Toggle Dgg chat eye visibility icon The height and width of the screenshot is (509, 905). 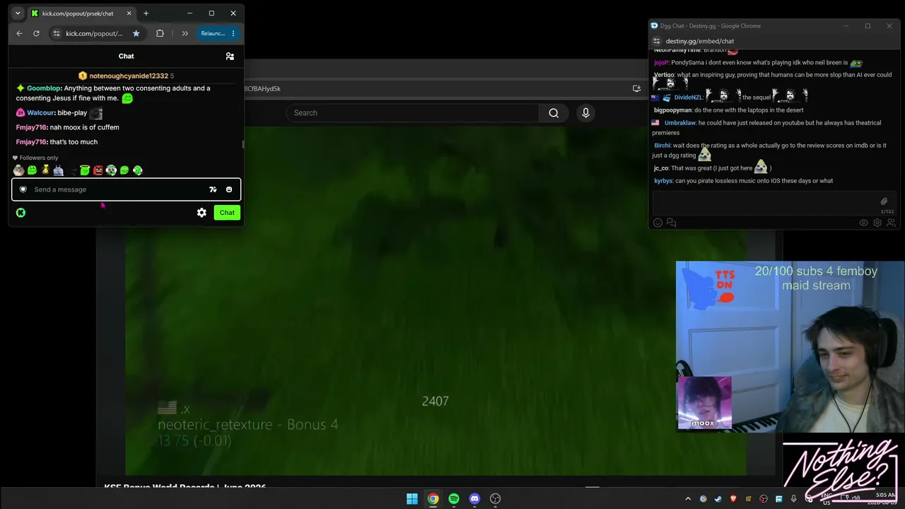coord(863,223)
